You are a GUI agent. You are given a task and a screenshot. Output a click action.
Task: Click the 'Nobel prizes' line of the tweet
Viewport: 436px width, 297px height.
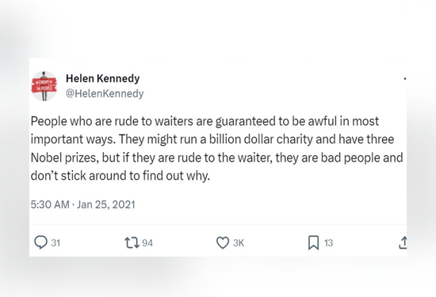pos(216,158)
